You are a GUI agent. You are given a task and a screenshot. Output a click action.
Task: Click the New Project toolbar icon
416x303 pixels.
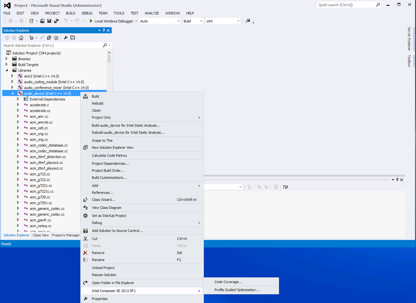(x=31, y=21)
